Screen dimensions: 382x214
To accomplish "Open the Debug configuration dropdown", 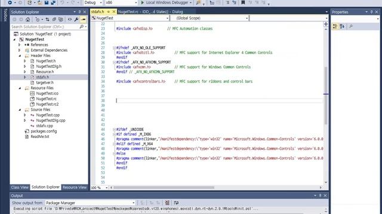I will point(101,2).
